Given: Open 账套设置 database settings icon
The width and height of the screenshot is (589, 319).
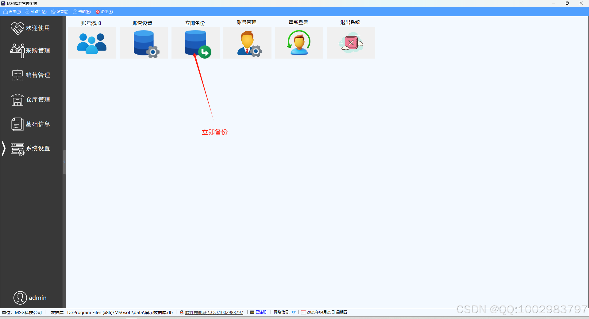Looking at the screenshot, I should pos(144,43).
